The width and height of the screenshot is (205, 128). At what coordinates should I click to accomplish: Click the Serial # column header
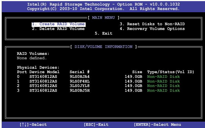(x=80, y=72)
